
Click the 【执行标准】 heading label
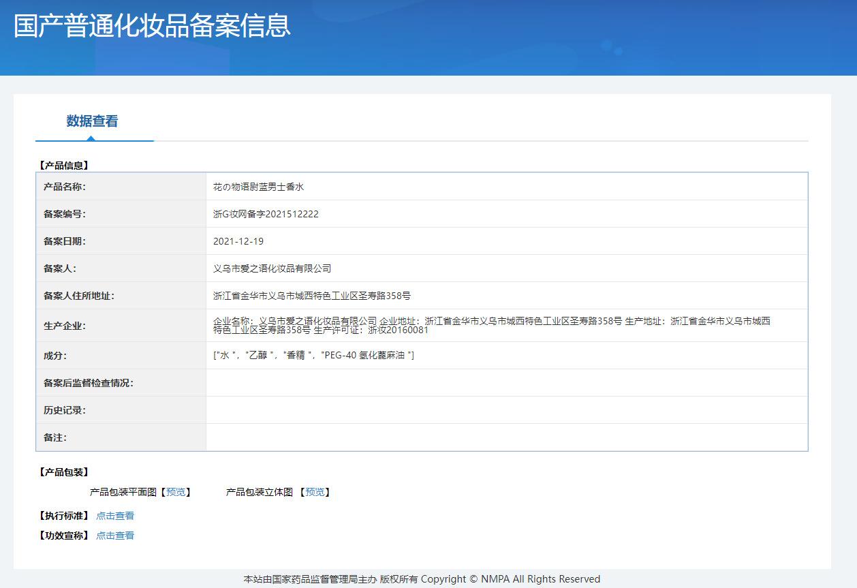[x=64, y=516]
